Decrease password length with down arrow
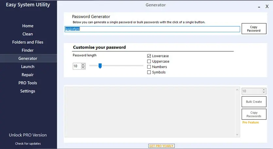The image size is (273, 149). (x=83, y=68)
